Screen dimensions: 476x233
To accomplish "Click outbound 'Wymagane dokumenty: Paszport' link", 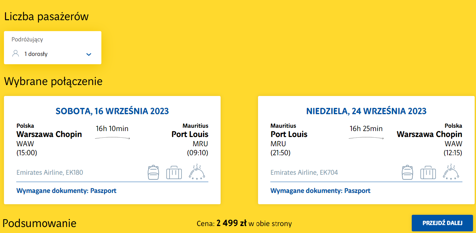I will coord(66,191).
